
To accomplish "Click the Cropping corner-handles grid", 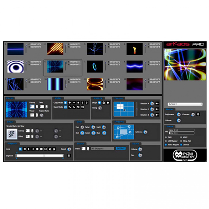I will click(x=124, y=132).
